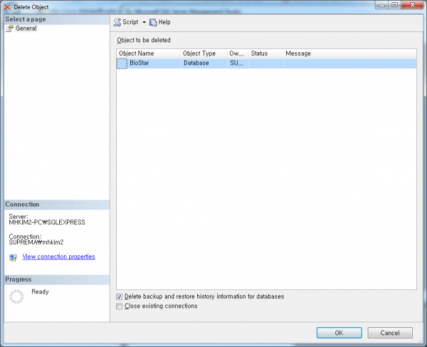Click the Delete Object title bar icon
The width and height of the screenshot is (427, 347).
(7, 6)
